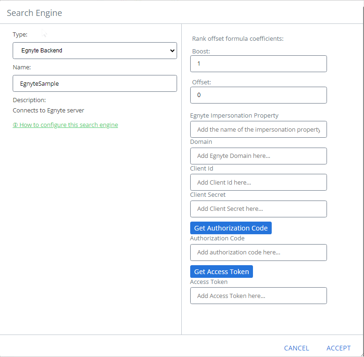
Task: Cancel the Search Engine dialog
Action: pos(297,348)
